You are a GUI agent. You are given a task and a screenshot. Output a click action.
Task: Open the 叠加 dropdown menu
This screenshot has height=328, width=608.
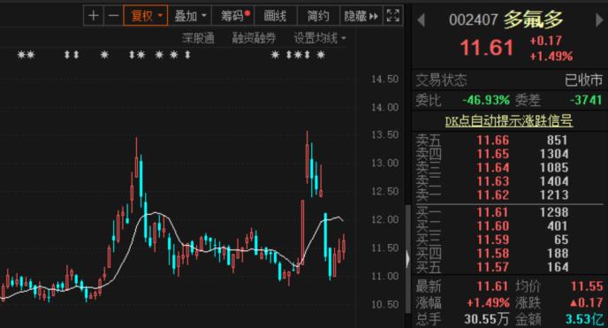(x=190, y=16)
